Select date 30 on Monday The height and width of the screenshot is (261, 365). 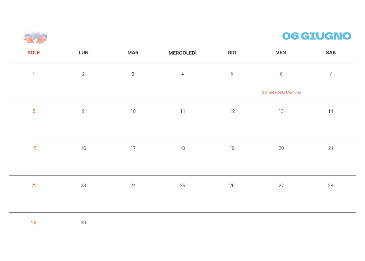click(x=83, y=223)
